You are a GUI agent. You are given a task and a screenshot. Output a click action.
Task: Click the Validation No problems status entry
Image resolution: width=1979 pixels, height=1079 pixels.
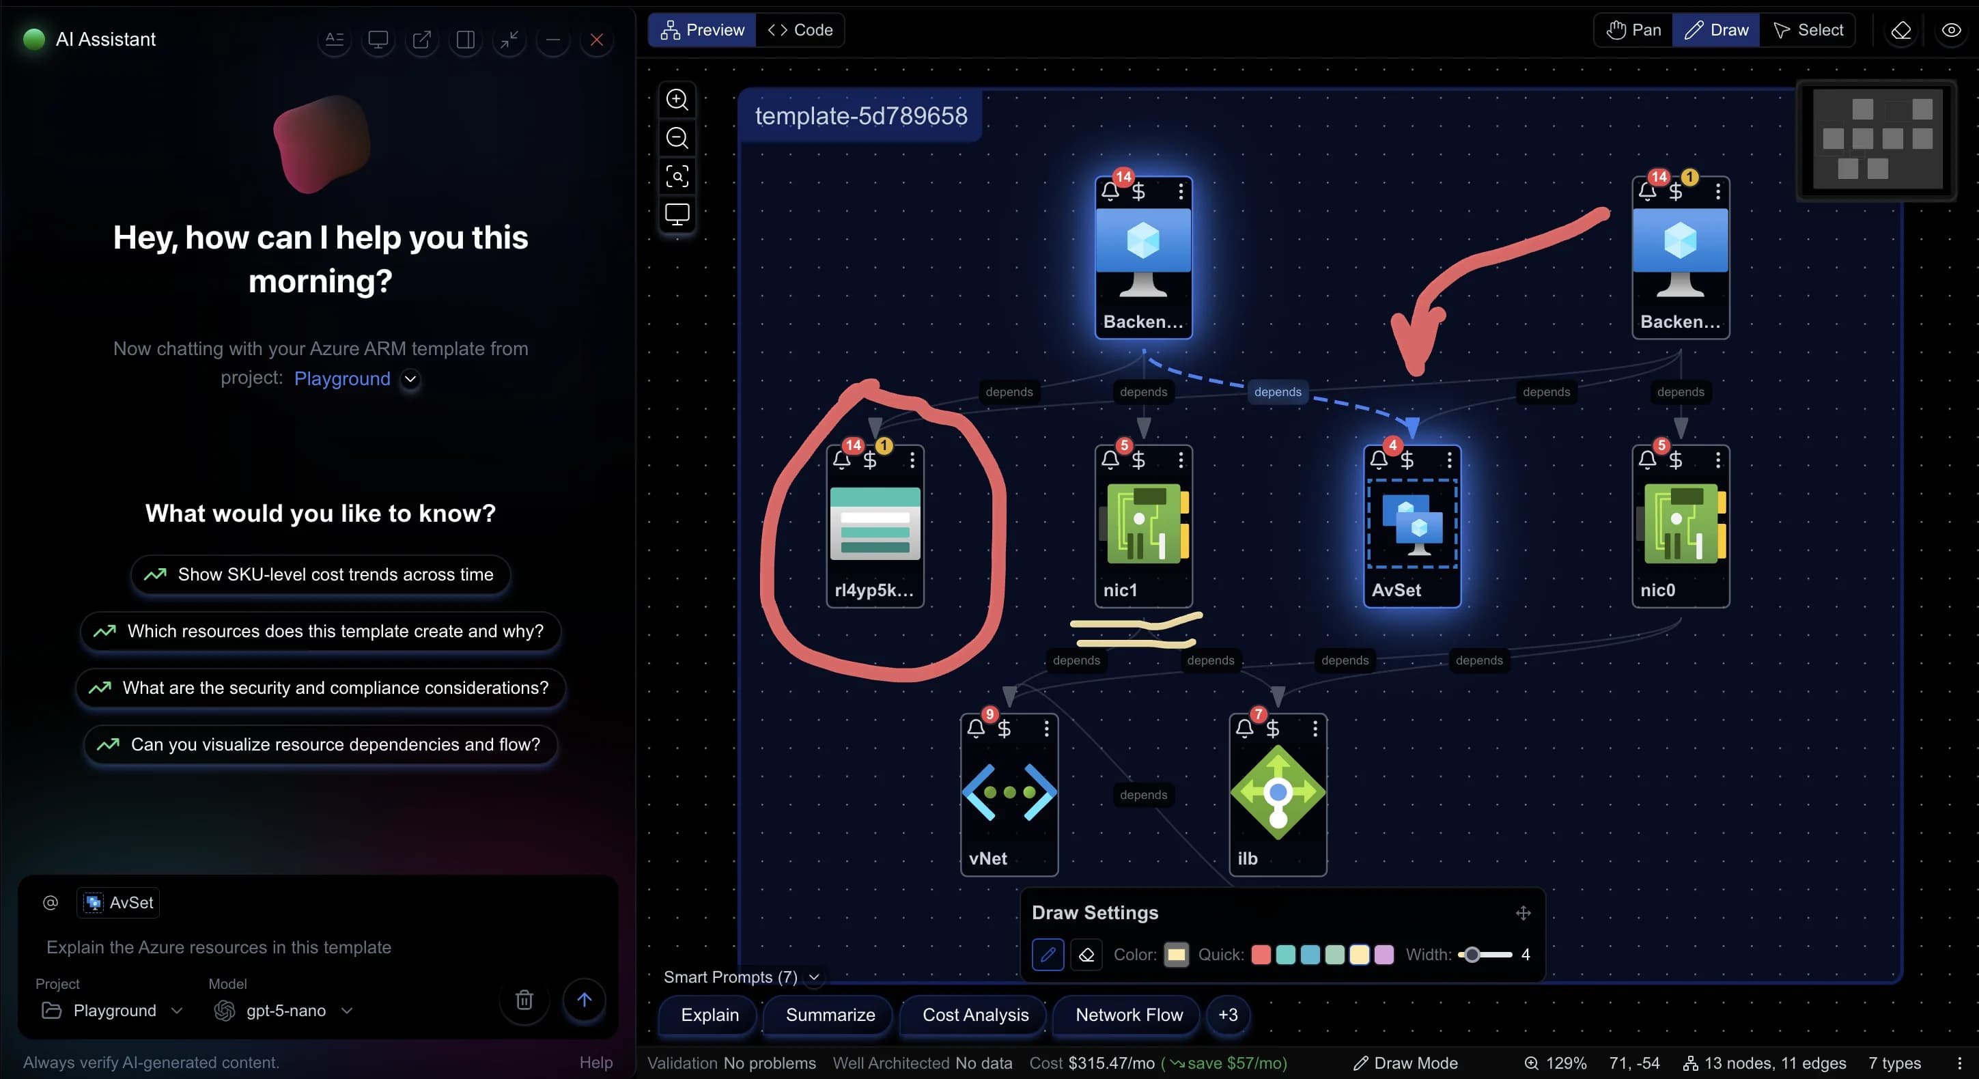731,1063
